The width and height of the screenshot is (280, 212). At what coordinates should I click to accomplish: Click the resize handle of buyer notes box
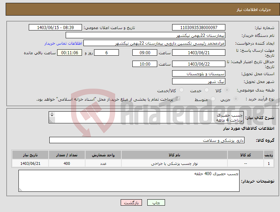coord(21,190)
